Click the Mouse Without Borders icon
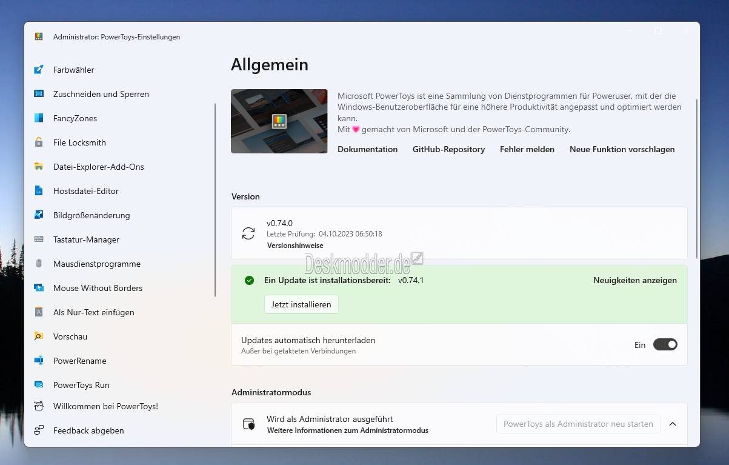This screenshot has width=729, height=465. pyautogui.click(x=39, y=288)
